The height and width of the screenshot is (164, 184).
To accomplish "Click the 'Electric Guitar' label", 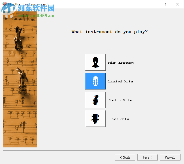I will [120, 100].
